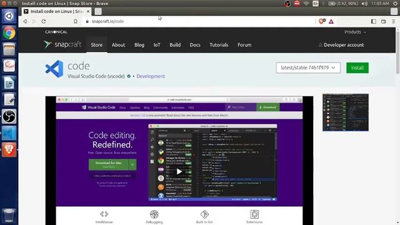Bookmark this page in Brave
The height and width of the screenshot is (225, 400).
pyautogui.click(x=76, y=21)
